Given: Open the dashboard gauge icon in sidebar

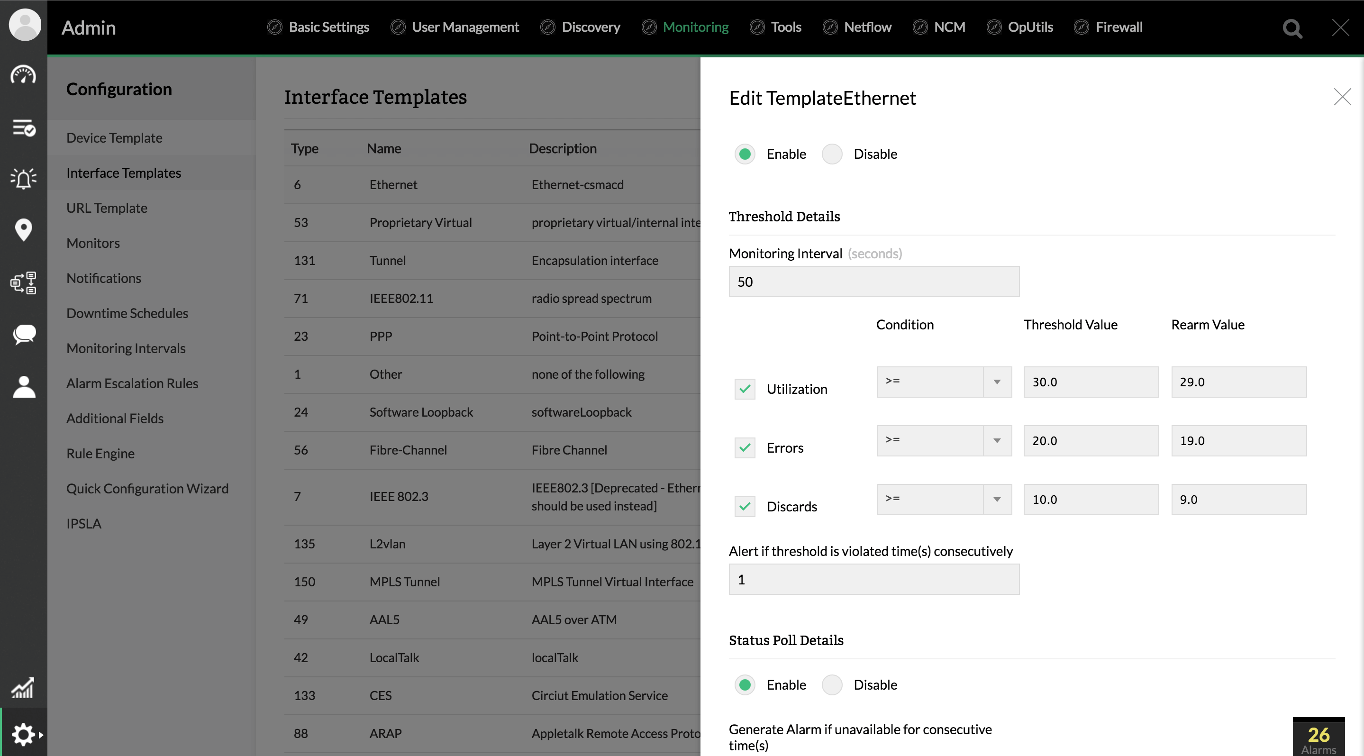Looking at the screenshot, I should pyautogui.click(x=23, y=75).
